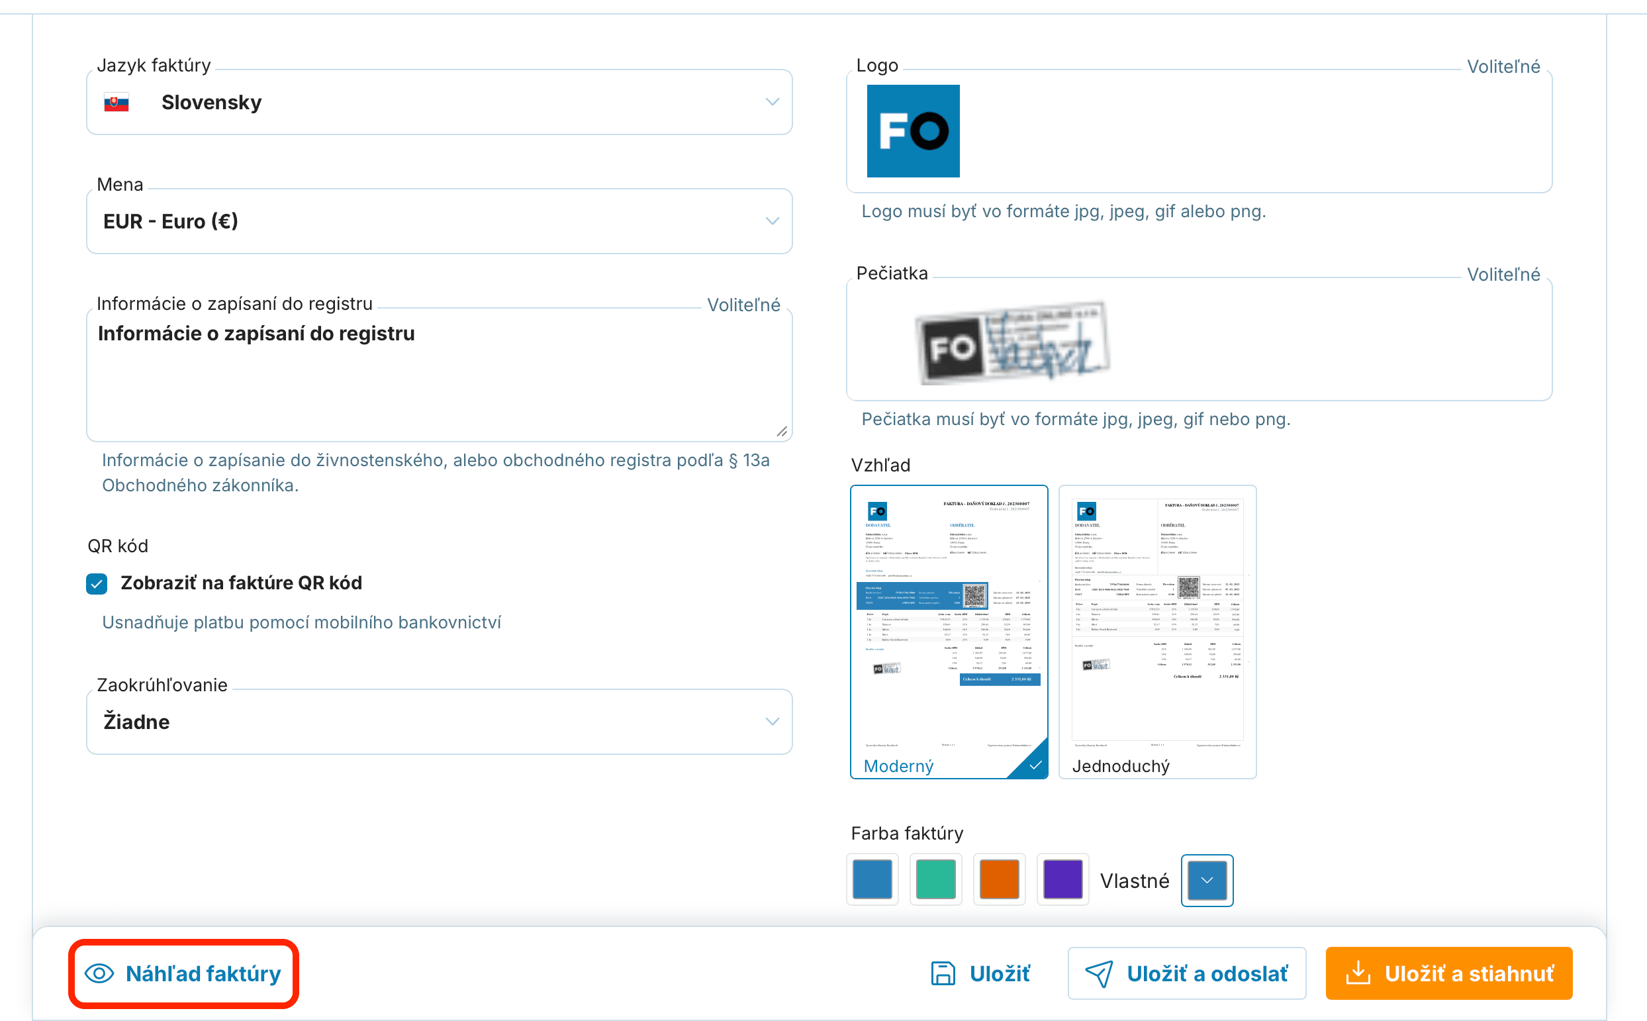Open the Mena currency dropdown
Screen dimensions: 1647x1021
[x=439, y=222]
